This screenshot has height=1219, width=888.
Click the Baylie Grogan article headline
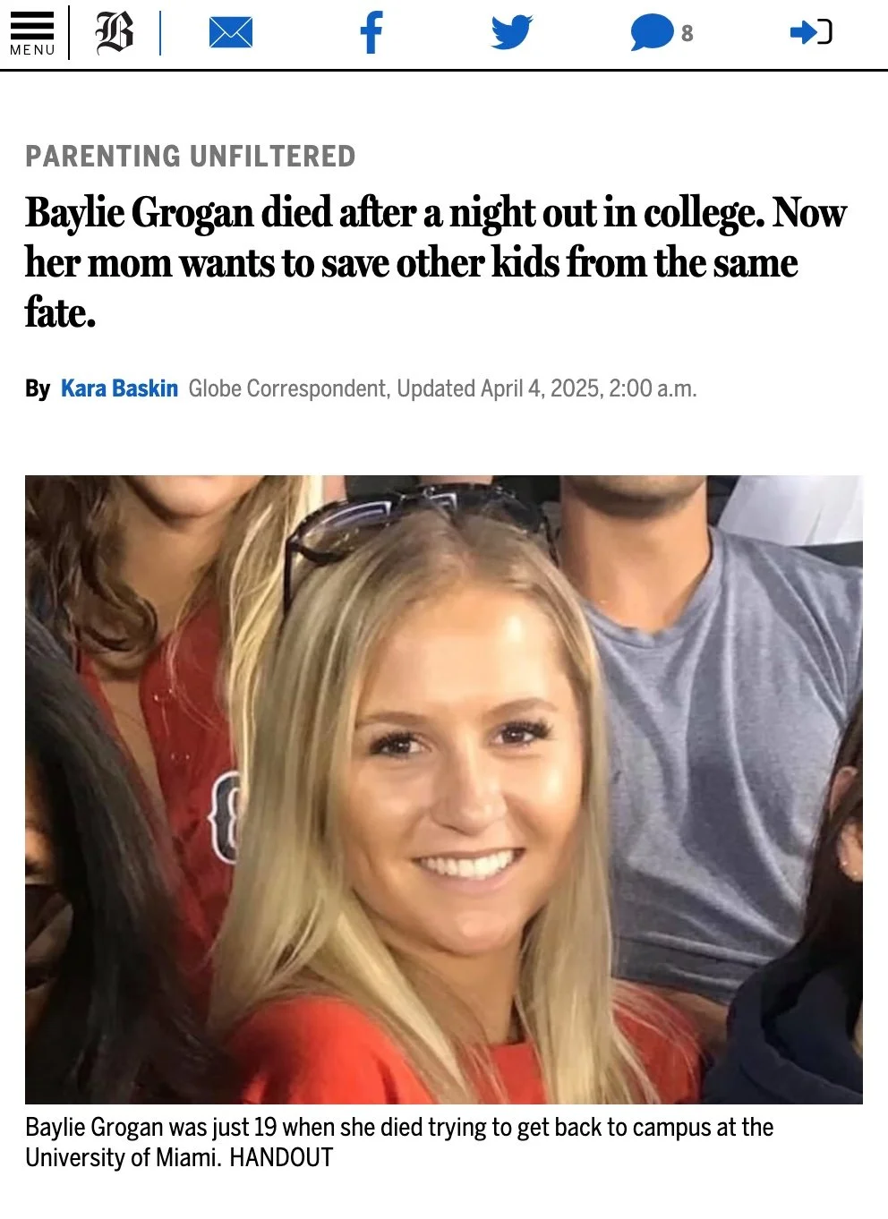click(x=436, y=262)
